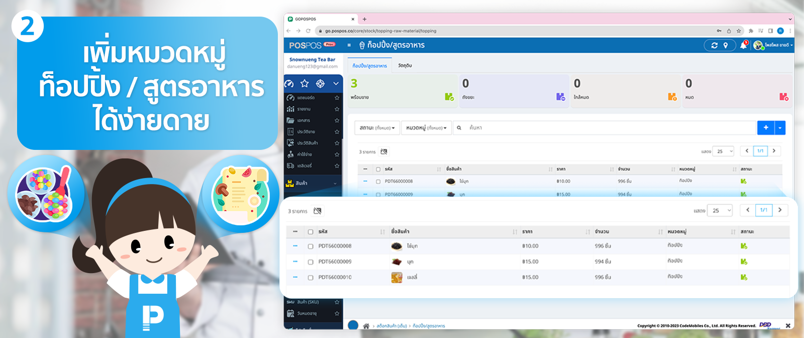The width and height of the screenshot is (804, 338).
Task: Switch to the วัตถุดิบ tab
Action: coord(405,66)
